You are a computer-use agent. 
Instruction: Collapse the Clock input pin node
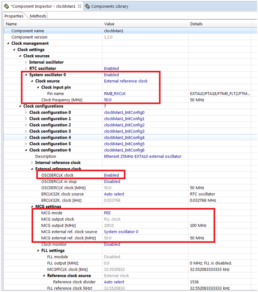pos(38,87)
